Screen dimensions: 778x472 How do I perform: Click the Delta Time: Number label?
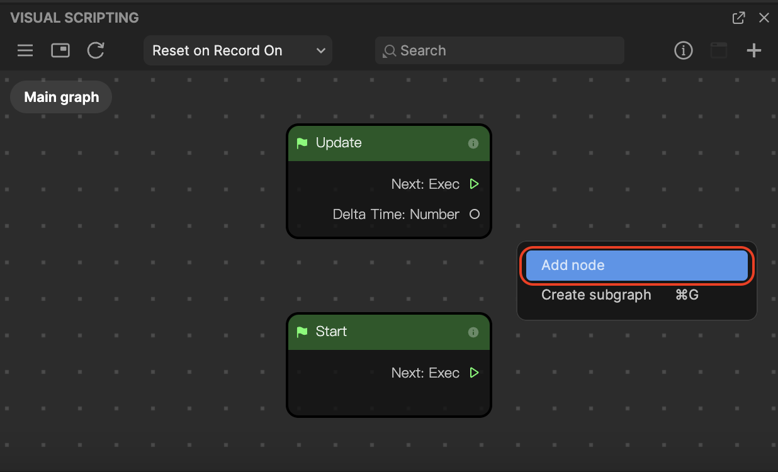tap(396, 215)
